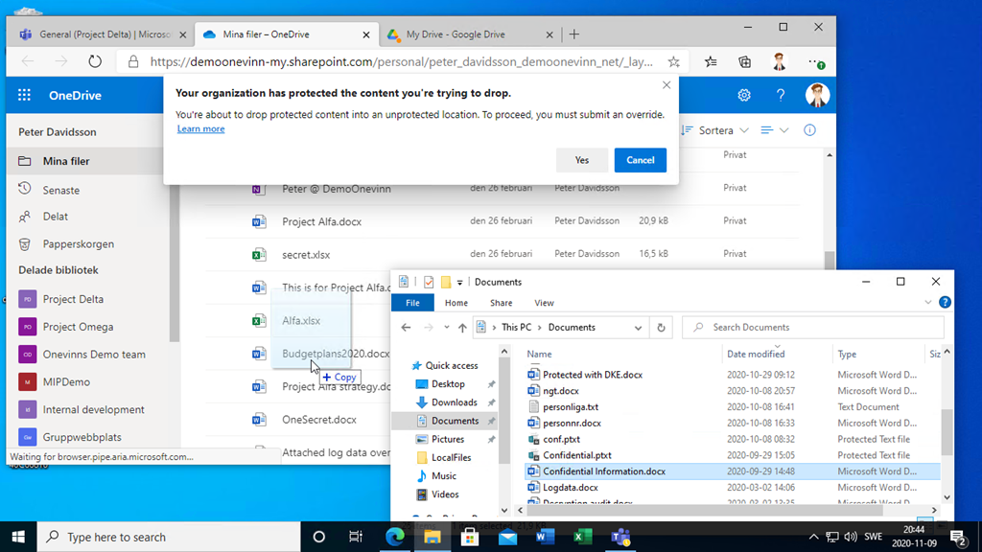Viewport: 982px width, 552px height.
Task: Add page to favorites with star icon
Action: pos(674,61)
